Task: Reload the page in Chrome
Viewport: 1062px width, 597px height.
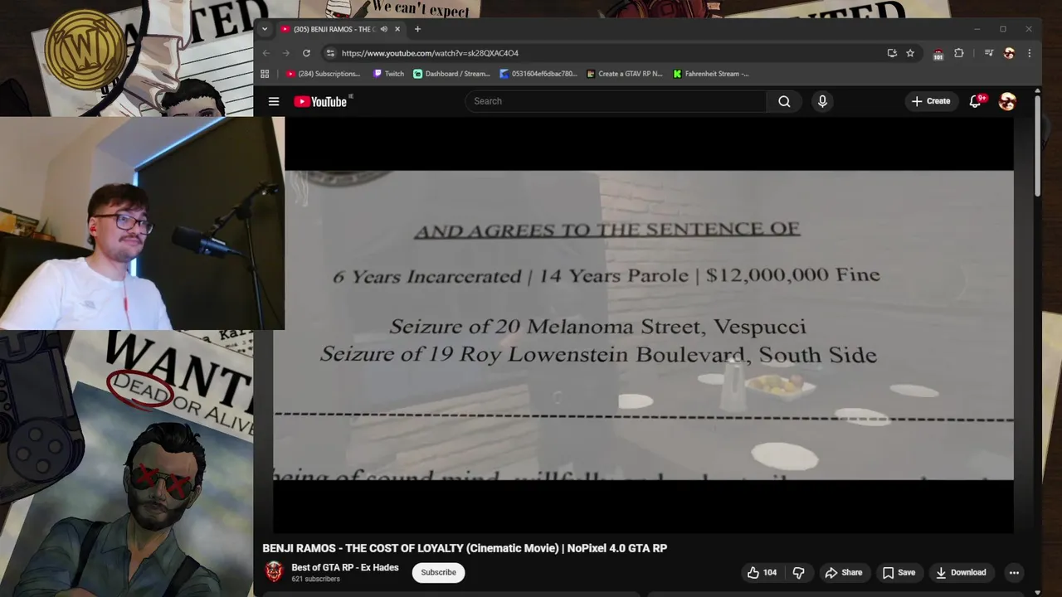Action: [306, 53]
